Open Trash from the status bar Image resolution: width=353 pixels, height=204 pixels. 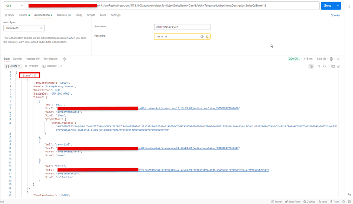335,202
